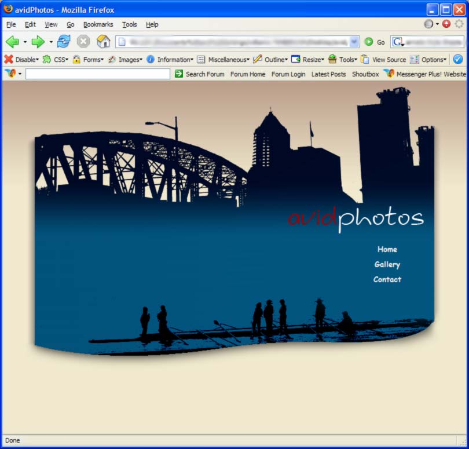Click the green Back arrow button

coord(12,42)
